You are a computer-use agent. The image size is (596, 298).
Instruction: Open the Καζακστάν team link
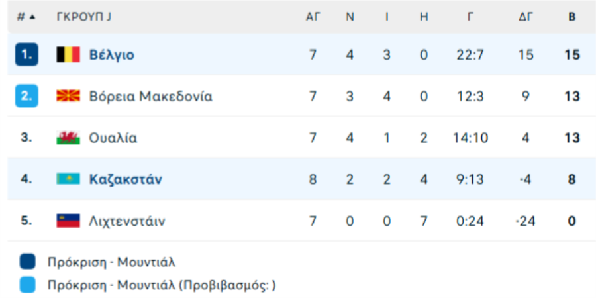click(x=125, y=179)
